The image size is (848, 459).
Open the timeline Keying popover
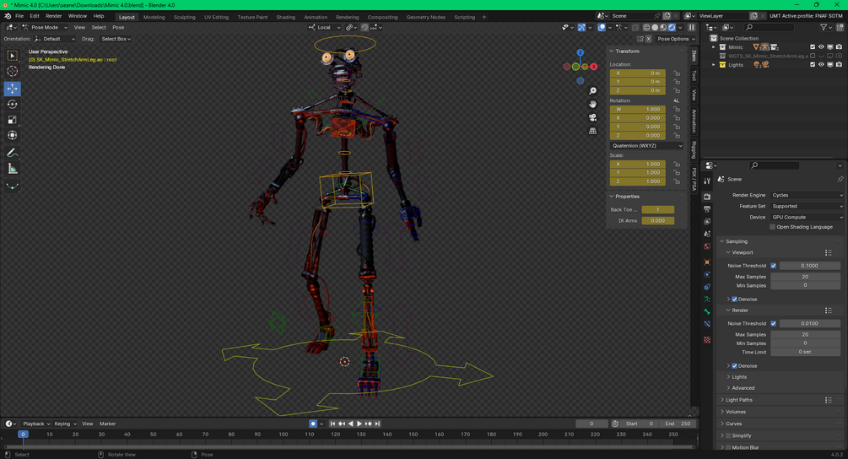click(x=64, y=424)
